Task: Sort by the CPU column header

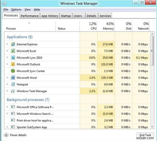Action: pyautogui.click(x=88, y=26)
